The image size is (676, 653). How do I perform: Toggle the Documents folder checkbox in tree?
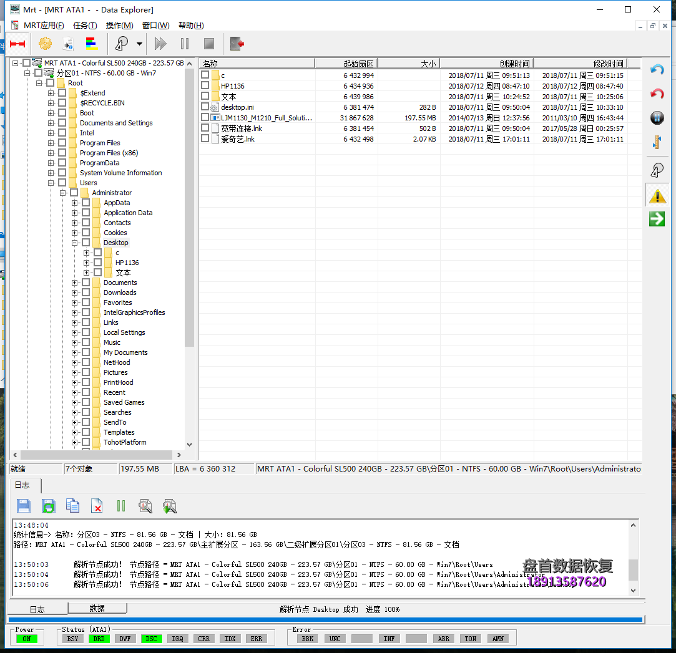pyautogui.click(x=86, y=283)
